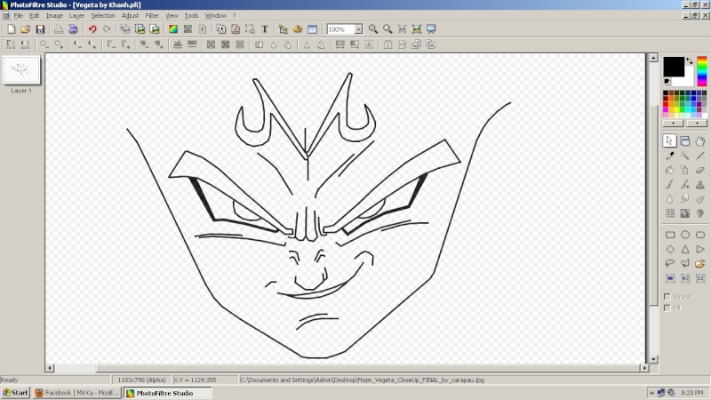Select the Spray can tool
Image resolution: width=711 pixels, height=400 pixels.
tap(685, 170)
